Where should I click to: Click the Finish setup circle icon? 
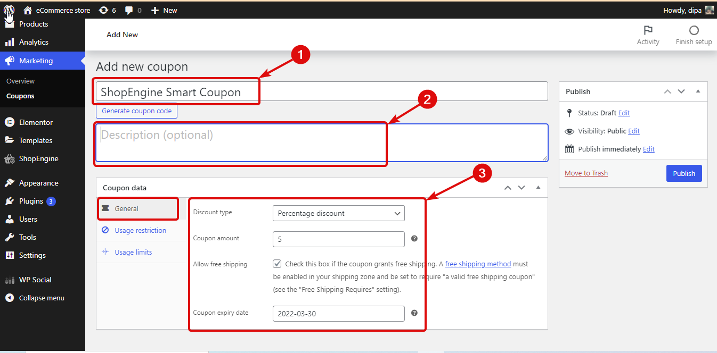click(694, 30)
